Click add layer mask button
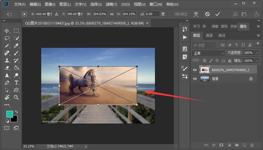The image size is (263, 150). pyautogui.click(x=221, y=145)
